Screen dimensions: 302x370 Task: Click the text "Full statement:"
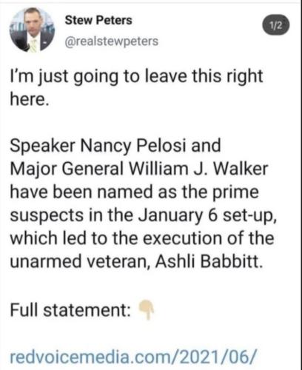[x=70, y=310]
